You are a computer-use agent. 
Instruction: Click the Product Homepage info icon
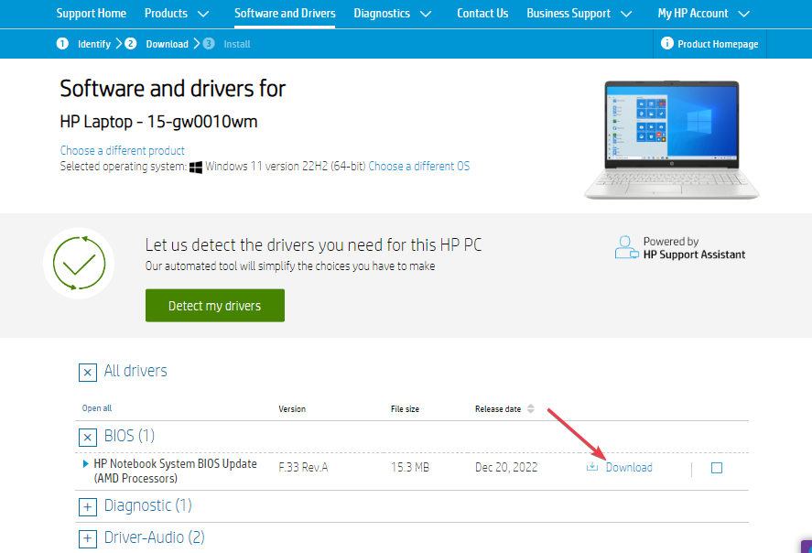pos(667,43)
